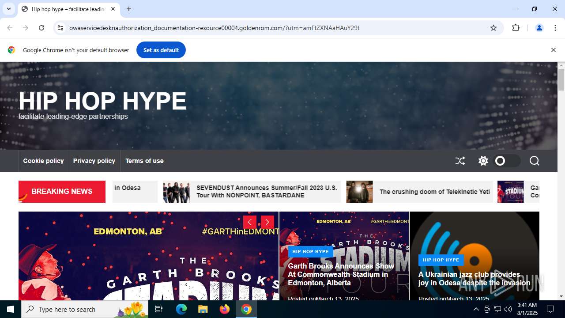Open the site search magnifier icon
The height and width of the screenshot is (318, 565).
[535, 161]
